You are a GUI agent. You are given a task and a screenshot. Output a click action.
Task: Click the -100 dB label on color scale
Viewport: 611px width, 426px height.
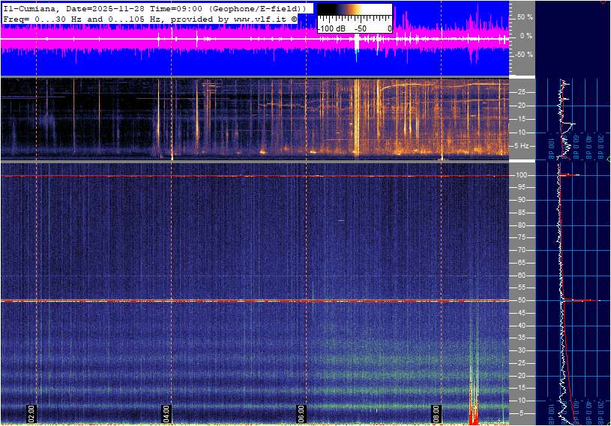click(x=331, y=28)
